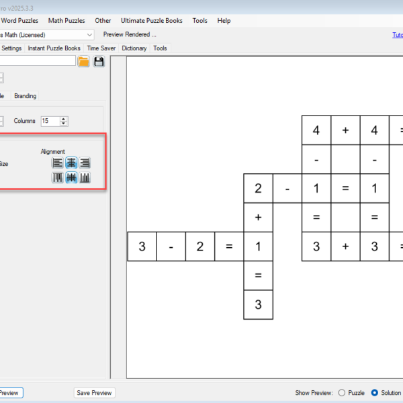
Task: Open the puzzle type dropdown
Action: (x=89, y=34)
